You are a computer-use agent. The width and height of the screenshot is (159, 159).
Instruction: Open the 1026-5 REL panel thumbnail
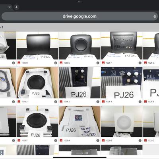(x=151, y=83)
